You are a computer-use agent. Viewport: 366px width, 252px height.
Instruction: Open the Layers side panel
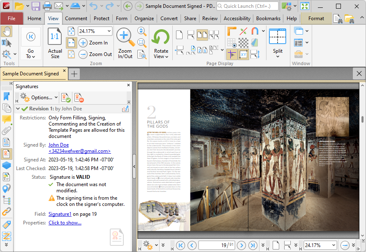pos(7,165)
